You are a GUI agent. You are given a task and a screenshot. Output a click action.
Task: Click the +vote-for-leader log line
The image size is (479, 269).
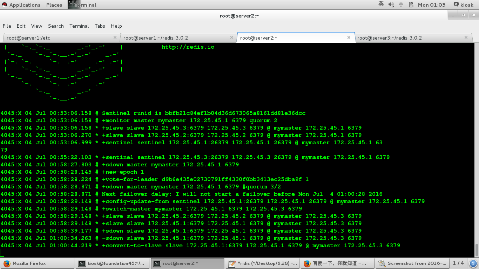[155, 179]
